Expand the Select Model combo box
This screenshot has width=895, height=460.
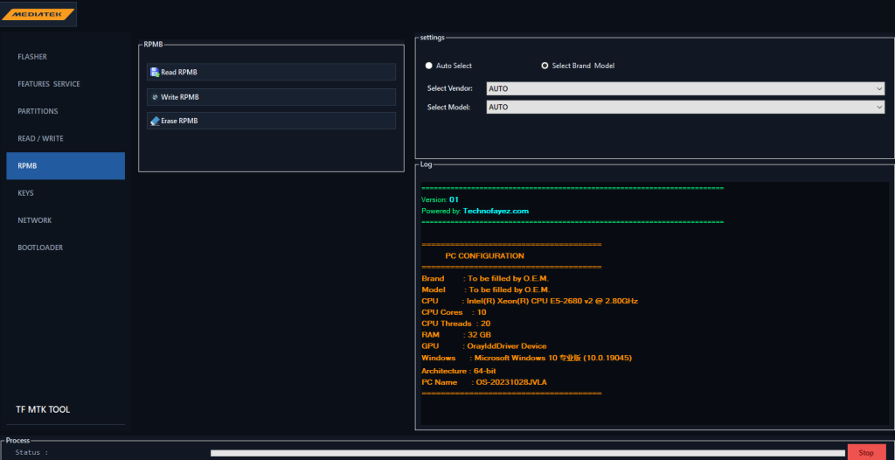685,107
